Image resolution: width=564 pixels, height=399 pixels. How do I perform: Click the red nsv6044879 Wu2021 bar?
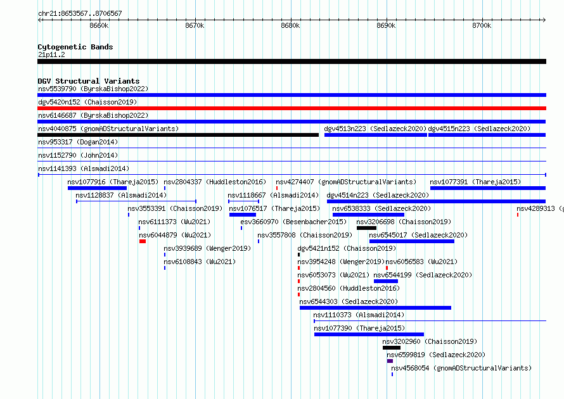click(143, 241)
